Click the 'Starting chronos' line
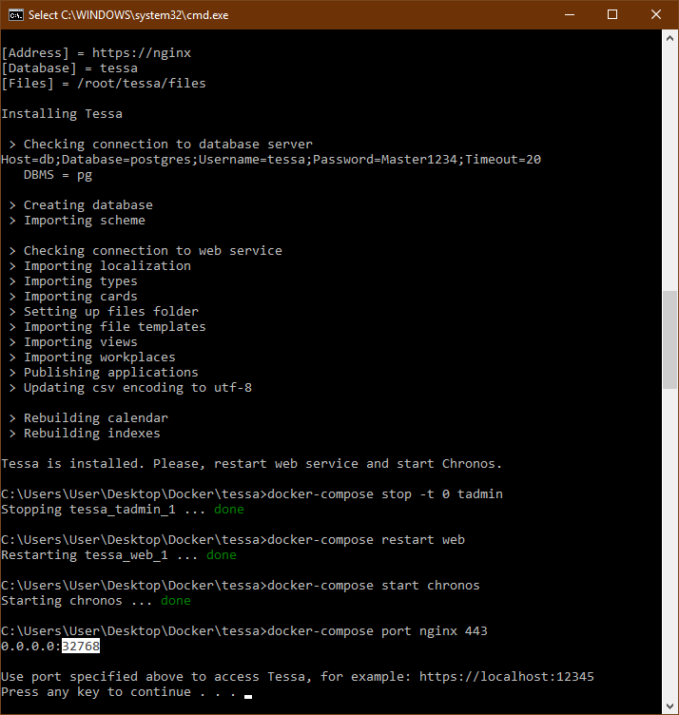Image resolution: width=679 pixels, height=715 pixels. coord(96,601)
